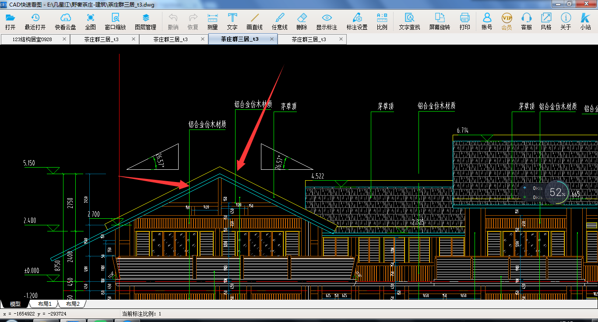Open 图层管理 layer manager

146,21
